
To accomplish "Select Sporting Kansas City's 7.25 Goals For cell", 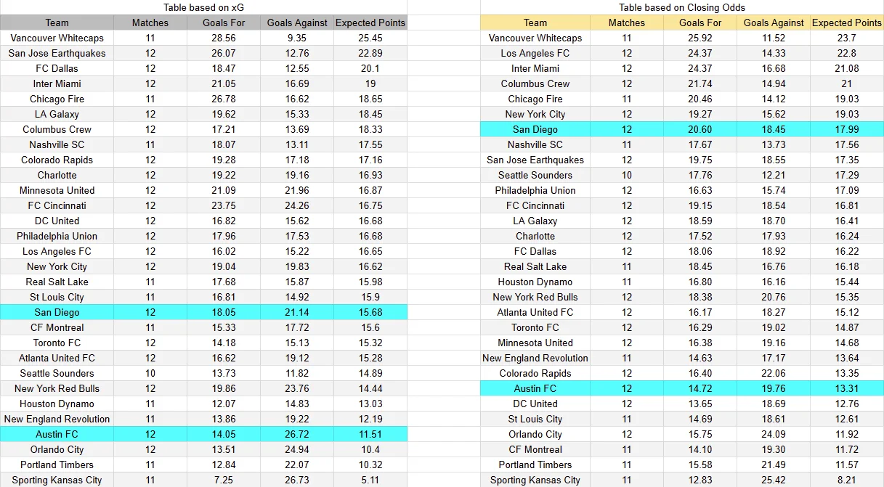I will click(224, 480).
